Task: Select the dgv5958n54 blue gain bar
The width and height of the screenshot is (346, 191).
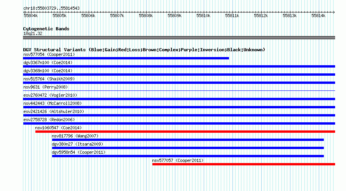Action: tap(188, 156)
